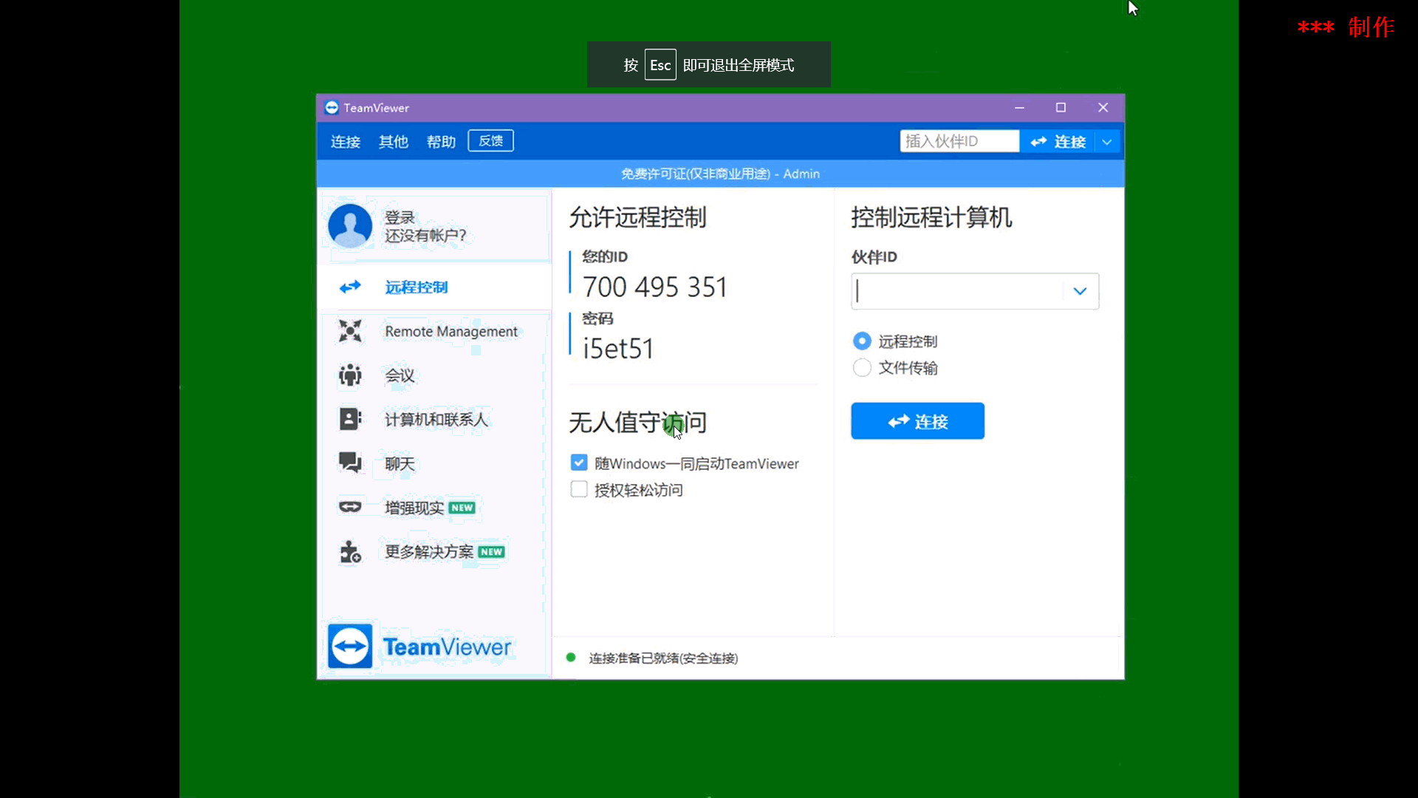Open the Chat (聊天) icon
The image size is (1418, 798).
click(x=350, y=463)
